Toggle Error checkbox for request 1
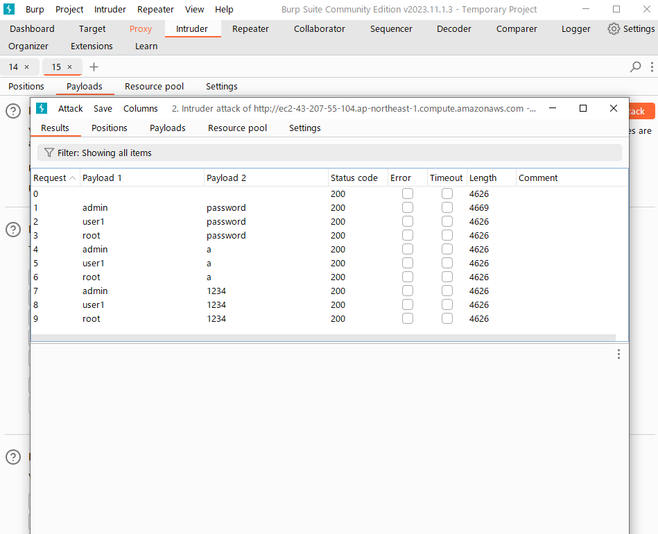The height and width of the screenshot is (534, 658). tap(408, 207)
